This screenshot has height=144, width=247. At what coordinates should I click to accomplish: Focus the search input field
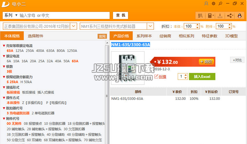pos(64,15)
